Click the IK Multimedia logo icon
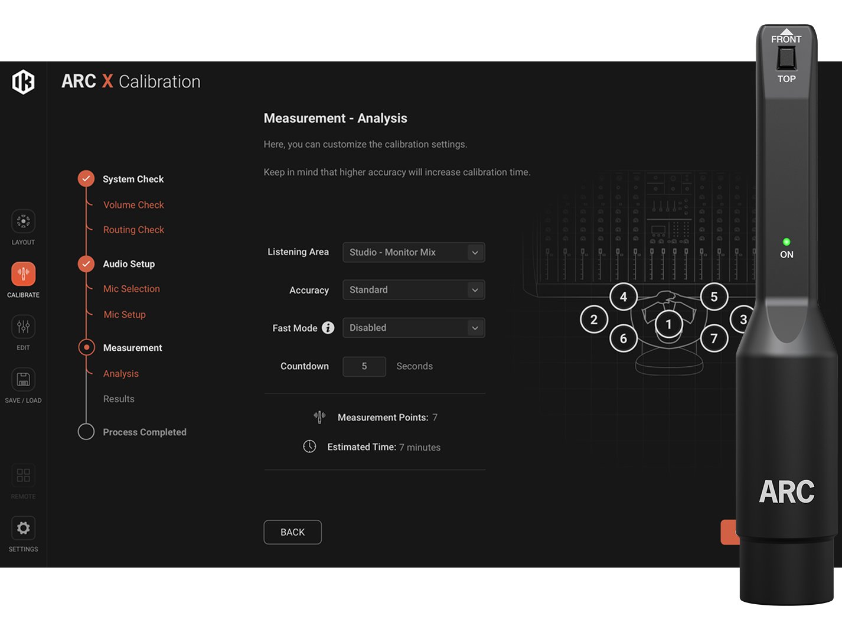842x629 pixels. pos(24,82)
